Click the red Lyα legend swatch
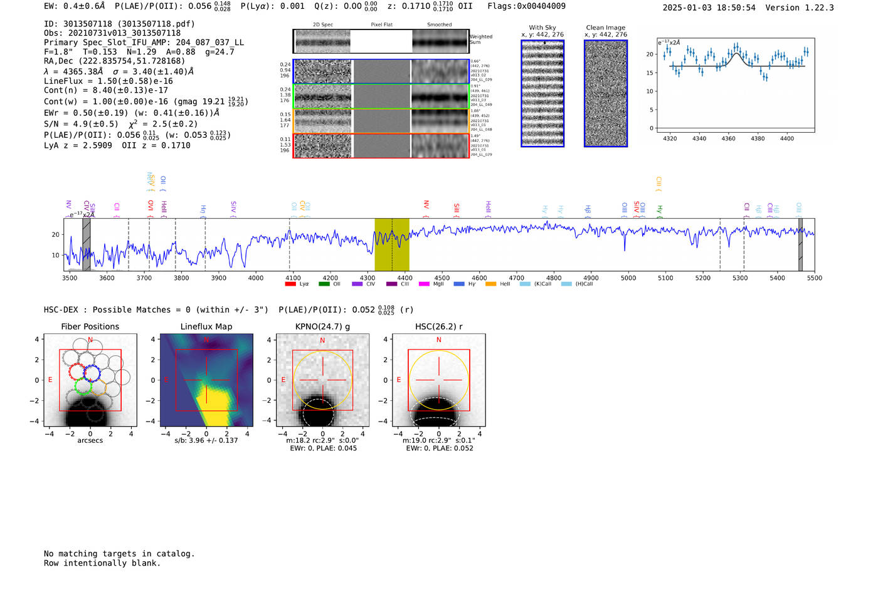Screen dimensions: 878x597 tap(290, 284)
